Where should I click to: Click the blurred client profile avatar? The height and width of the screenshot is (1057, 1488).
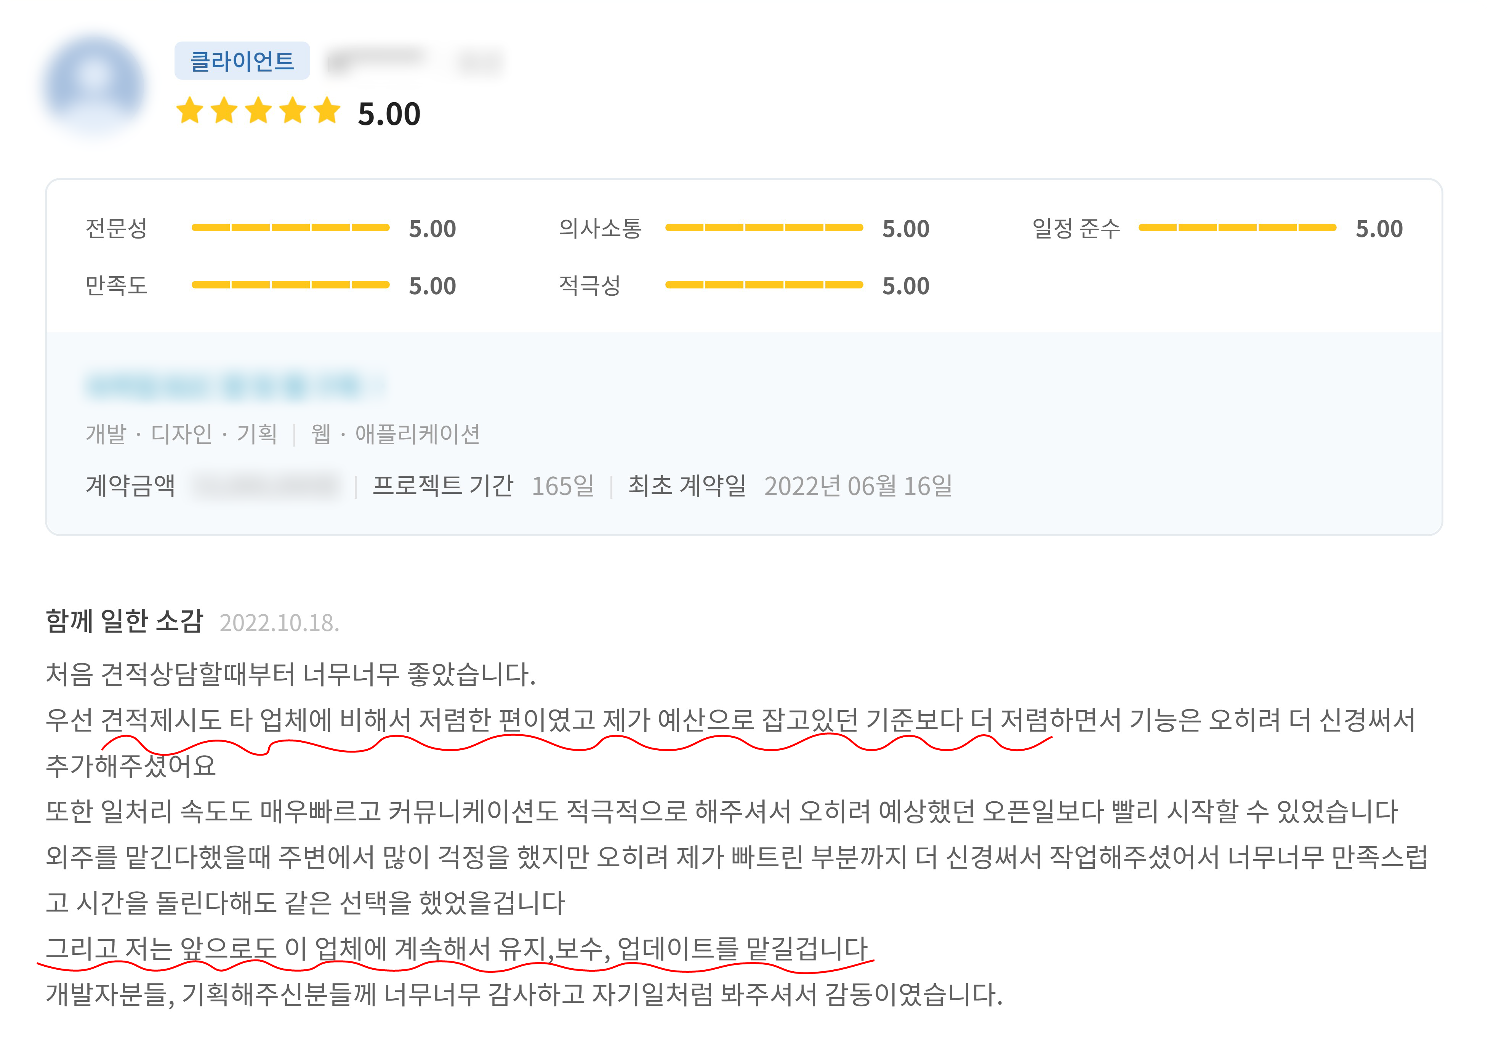click(95, 85)
